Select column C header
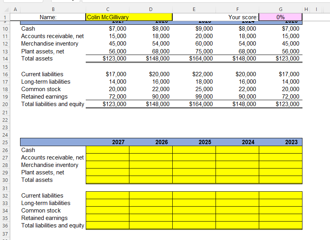This screenshot has width=330, height=240. (x=107, y=9)
